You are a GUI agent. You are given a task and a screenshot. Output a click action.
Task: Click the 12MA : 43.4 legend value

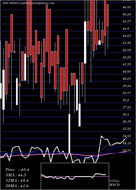pyautogui.click(x=17, y=180)
